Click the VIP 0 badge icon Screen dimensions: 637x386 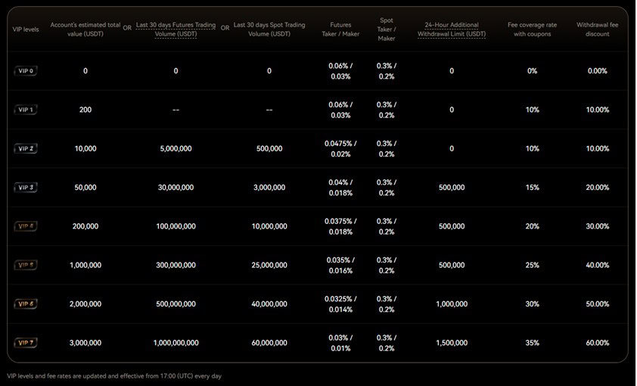pos(25,71)
